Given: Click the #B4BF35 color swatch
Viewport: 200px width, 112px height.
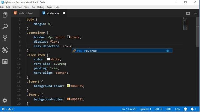Looking at the screenshot, I should tap(68, 86).
